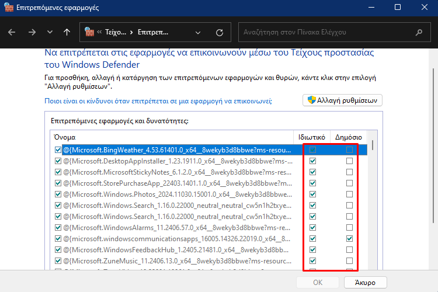Toggle private access for MicrosoftStickyNotes

pos(312,172)
